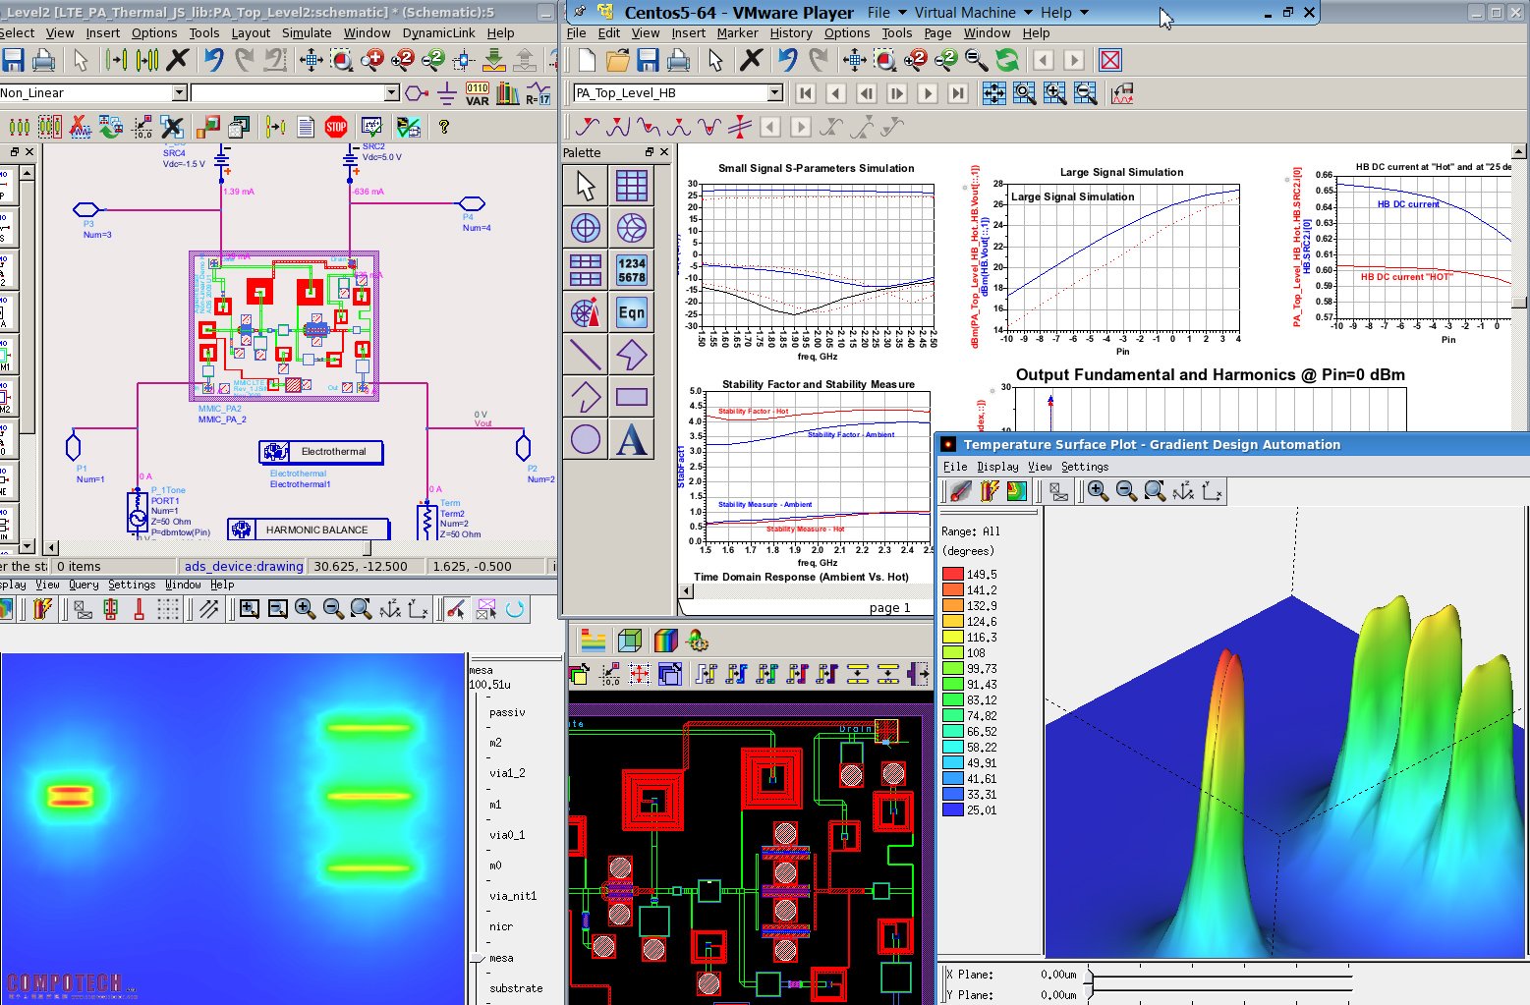Viewport: 1530px width, 1005px height.
Task: Select the ground symbol tool
Action: [x=447, y=93]
